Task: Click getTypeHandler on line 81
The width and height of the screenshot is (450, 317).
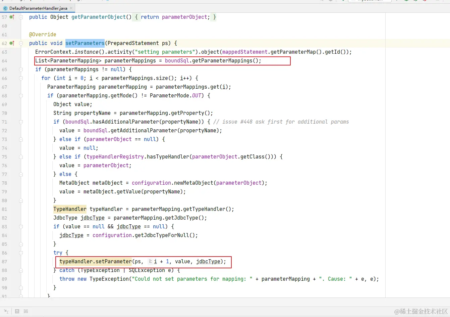Action: pyautogui.click(x=204, y=209)
